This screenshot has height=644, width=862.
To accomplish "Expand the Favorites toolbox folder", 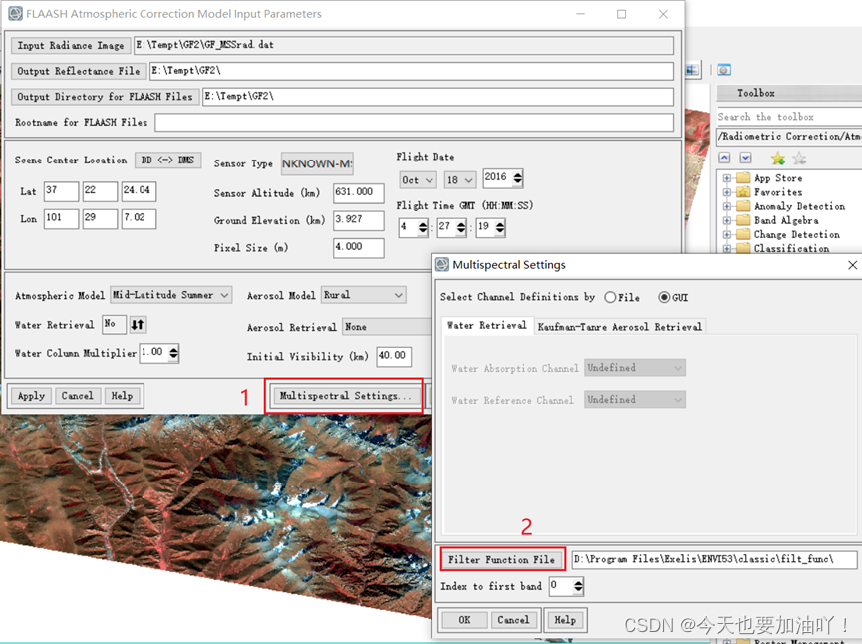I will 727,192.
